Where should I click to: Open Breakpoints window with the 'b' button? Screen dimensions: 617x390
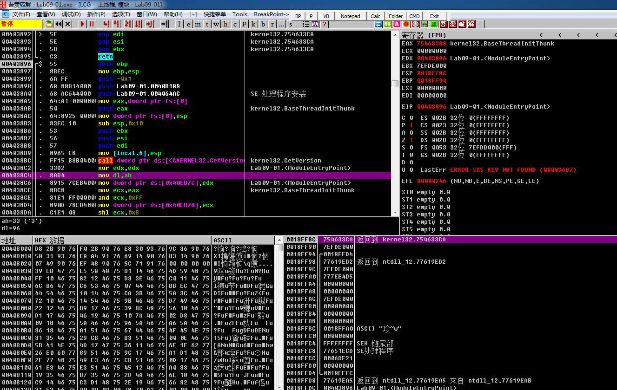pos(263,24)
